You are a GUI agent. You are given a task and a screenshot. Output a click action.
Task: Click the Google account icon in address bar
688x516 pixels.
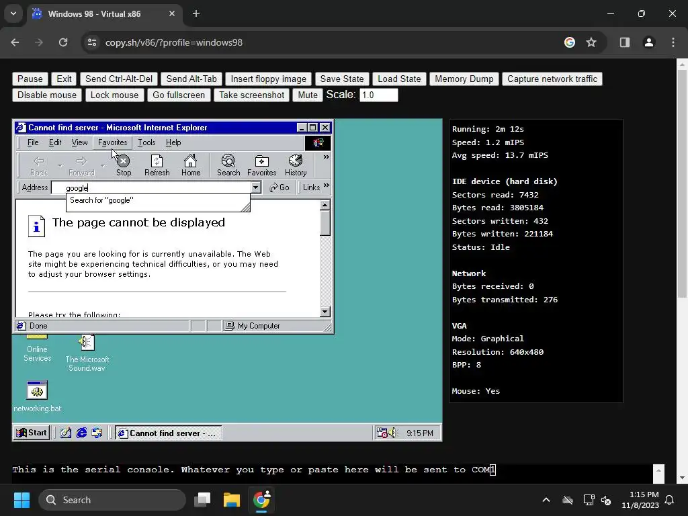pos(570,42)
